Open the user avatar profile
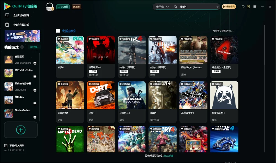Viewport: 276px width, 163px height. click(x=50, y=7)
